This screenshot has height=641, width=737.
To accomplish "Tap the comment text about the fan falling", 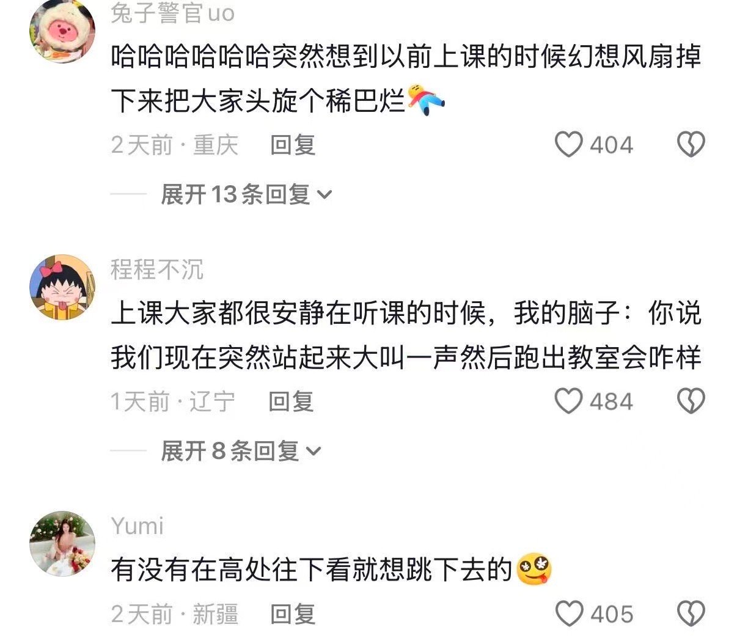I will point(405,78).
